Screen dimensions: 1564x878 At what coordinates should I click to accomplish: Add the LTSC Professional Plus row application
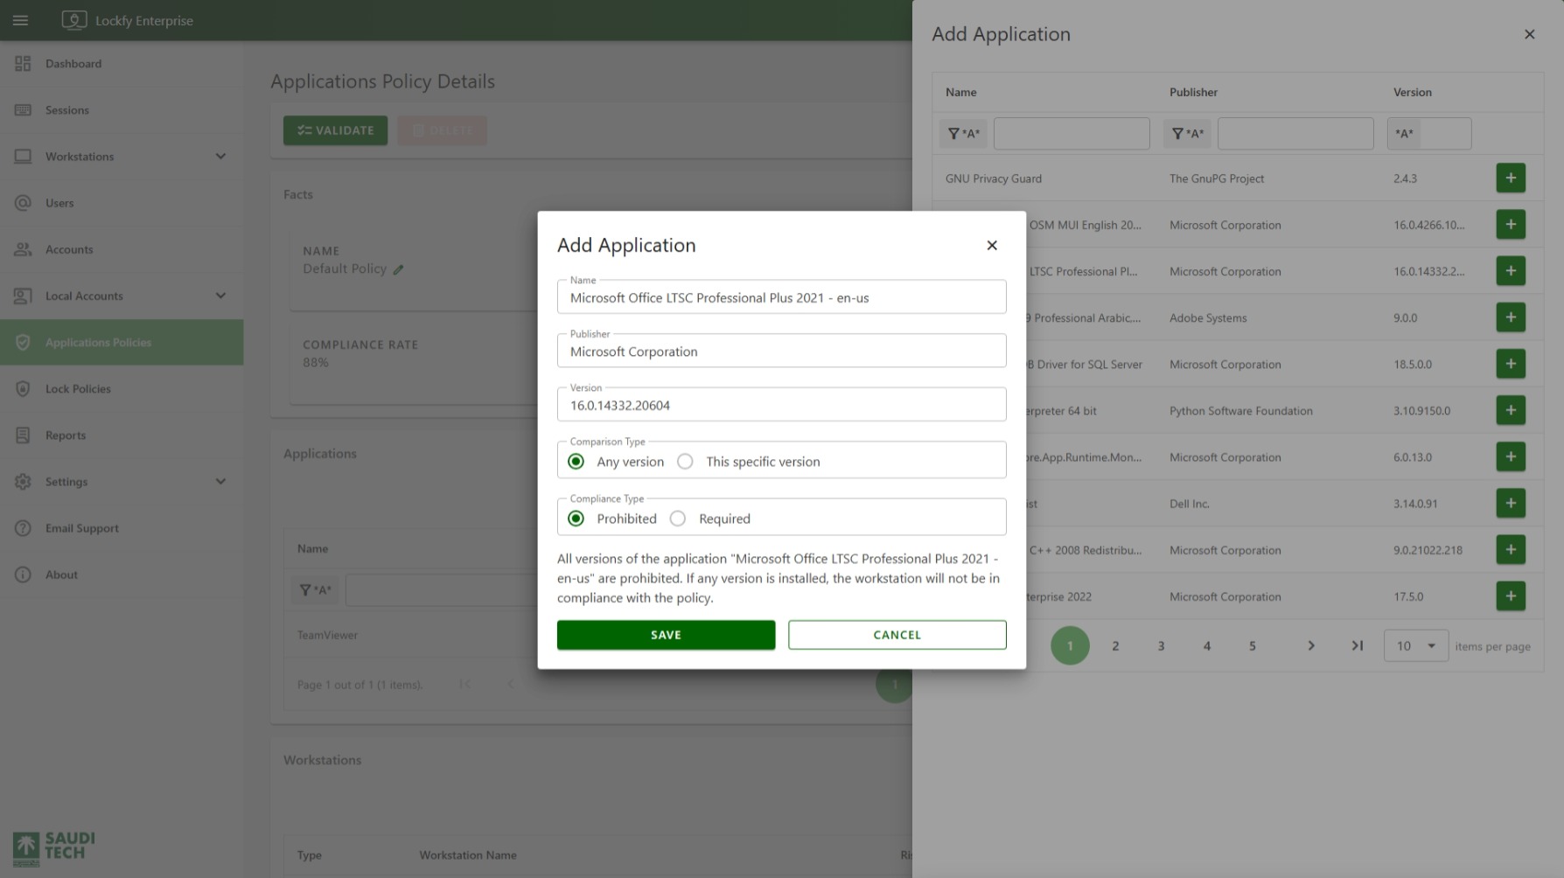1511,271
